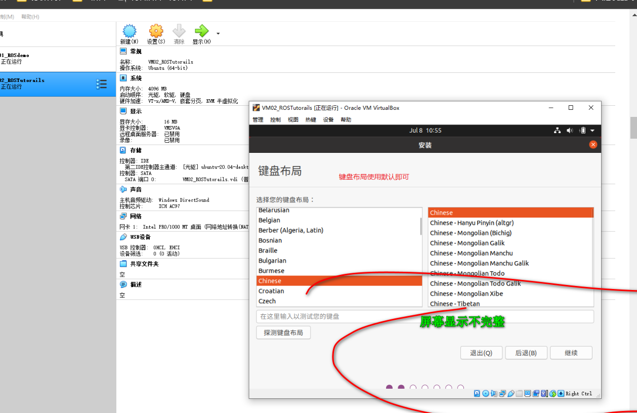Select Croatian keyboard layout

(339, 291)
